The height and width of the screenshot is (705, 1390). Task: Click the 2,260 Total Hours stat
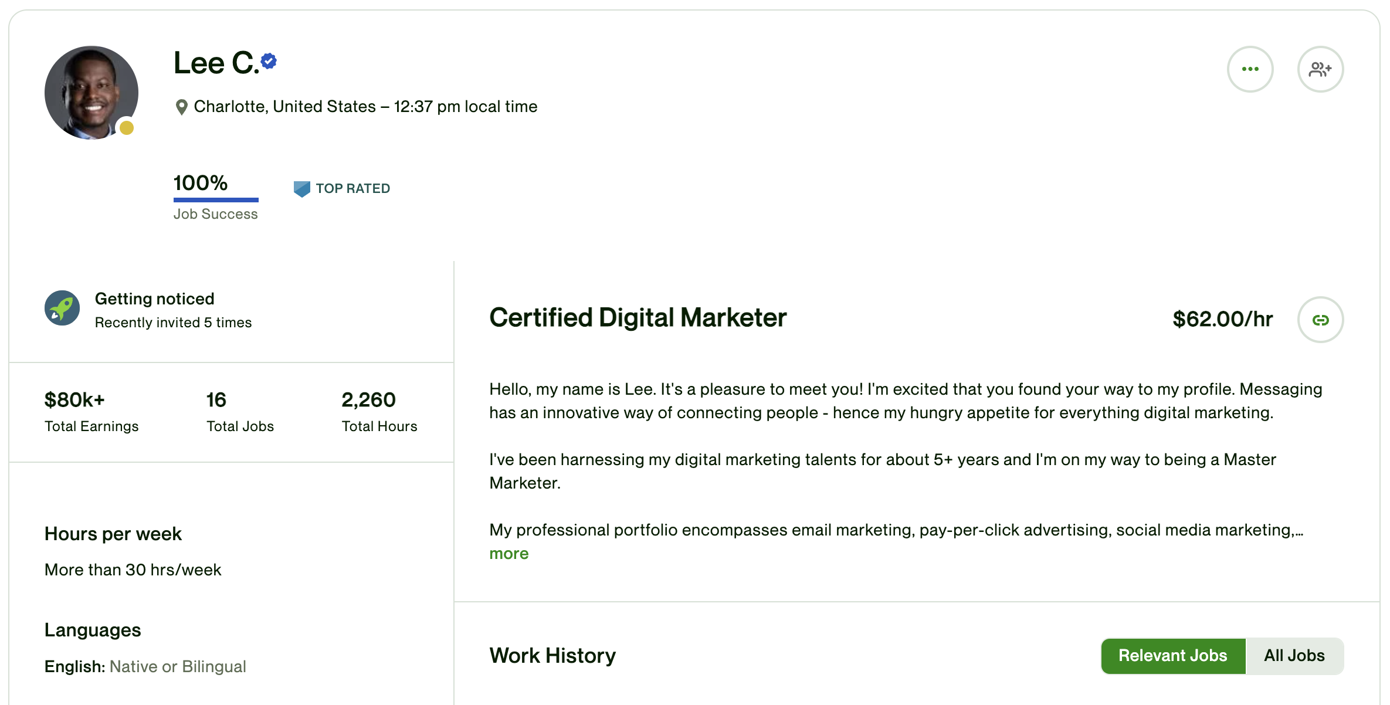tap(368, 400)
